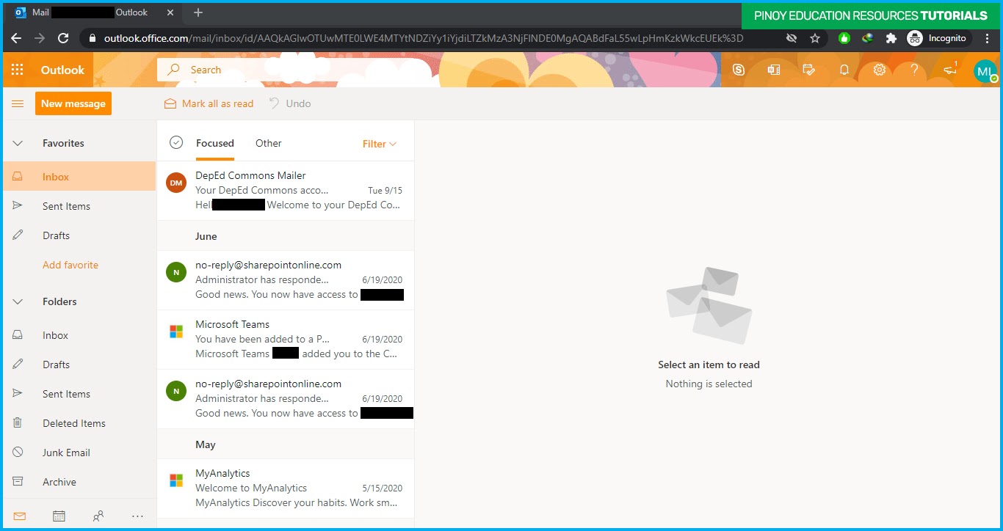Switch to People module at sidebar bottom
The image size is (1003, 531).
click(98, 516)
